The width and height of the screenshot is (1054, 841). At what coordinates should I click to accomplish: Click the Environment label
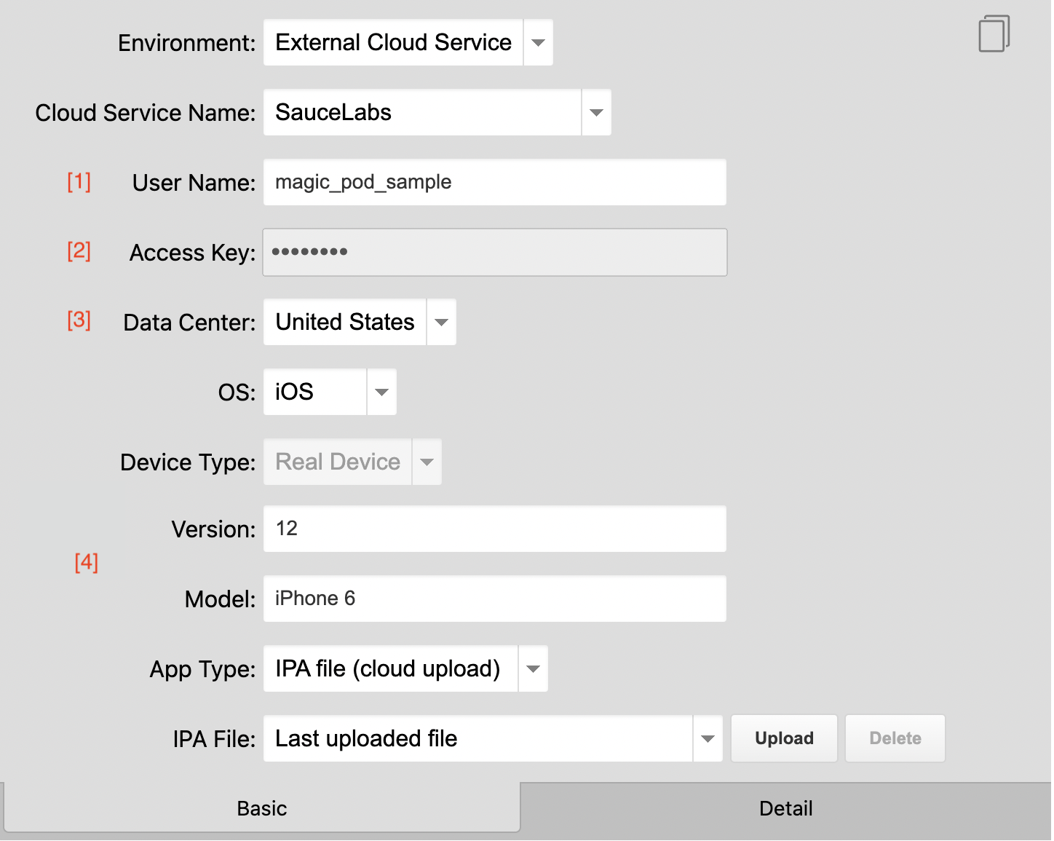(187, 43)
